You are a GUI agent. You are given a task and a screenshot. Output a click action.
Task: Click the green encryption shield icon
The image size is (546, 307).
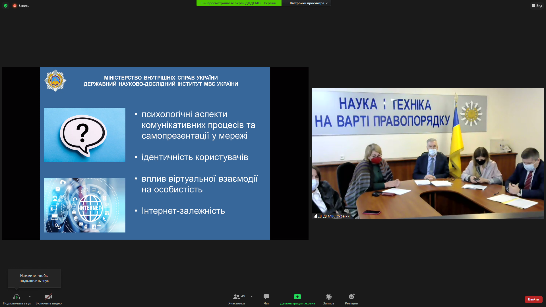pos(6,6)
